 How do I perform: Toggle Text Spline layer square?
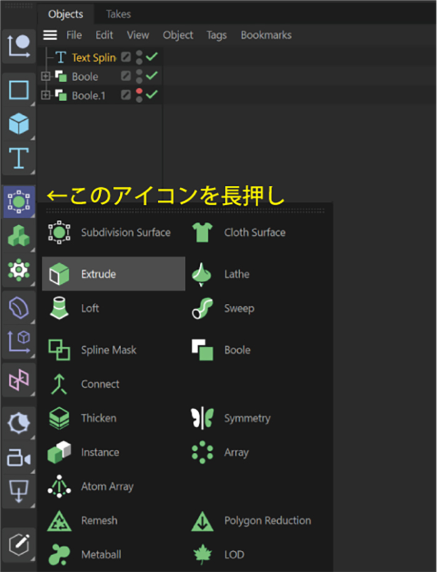click(125, 57)
